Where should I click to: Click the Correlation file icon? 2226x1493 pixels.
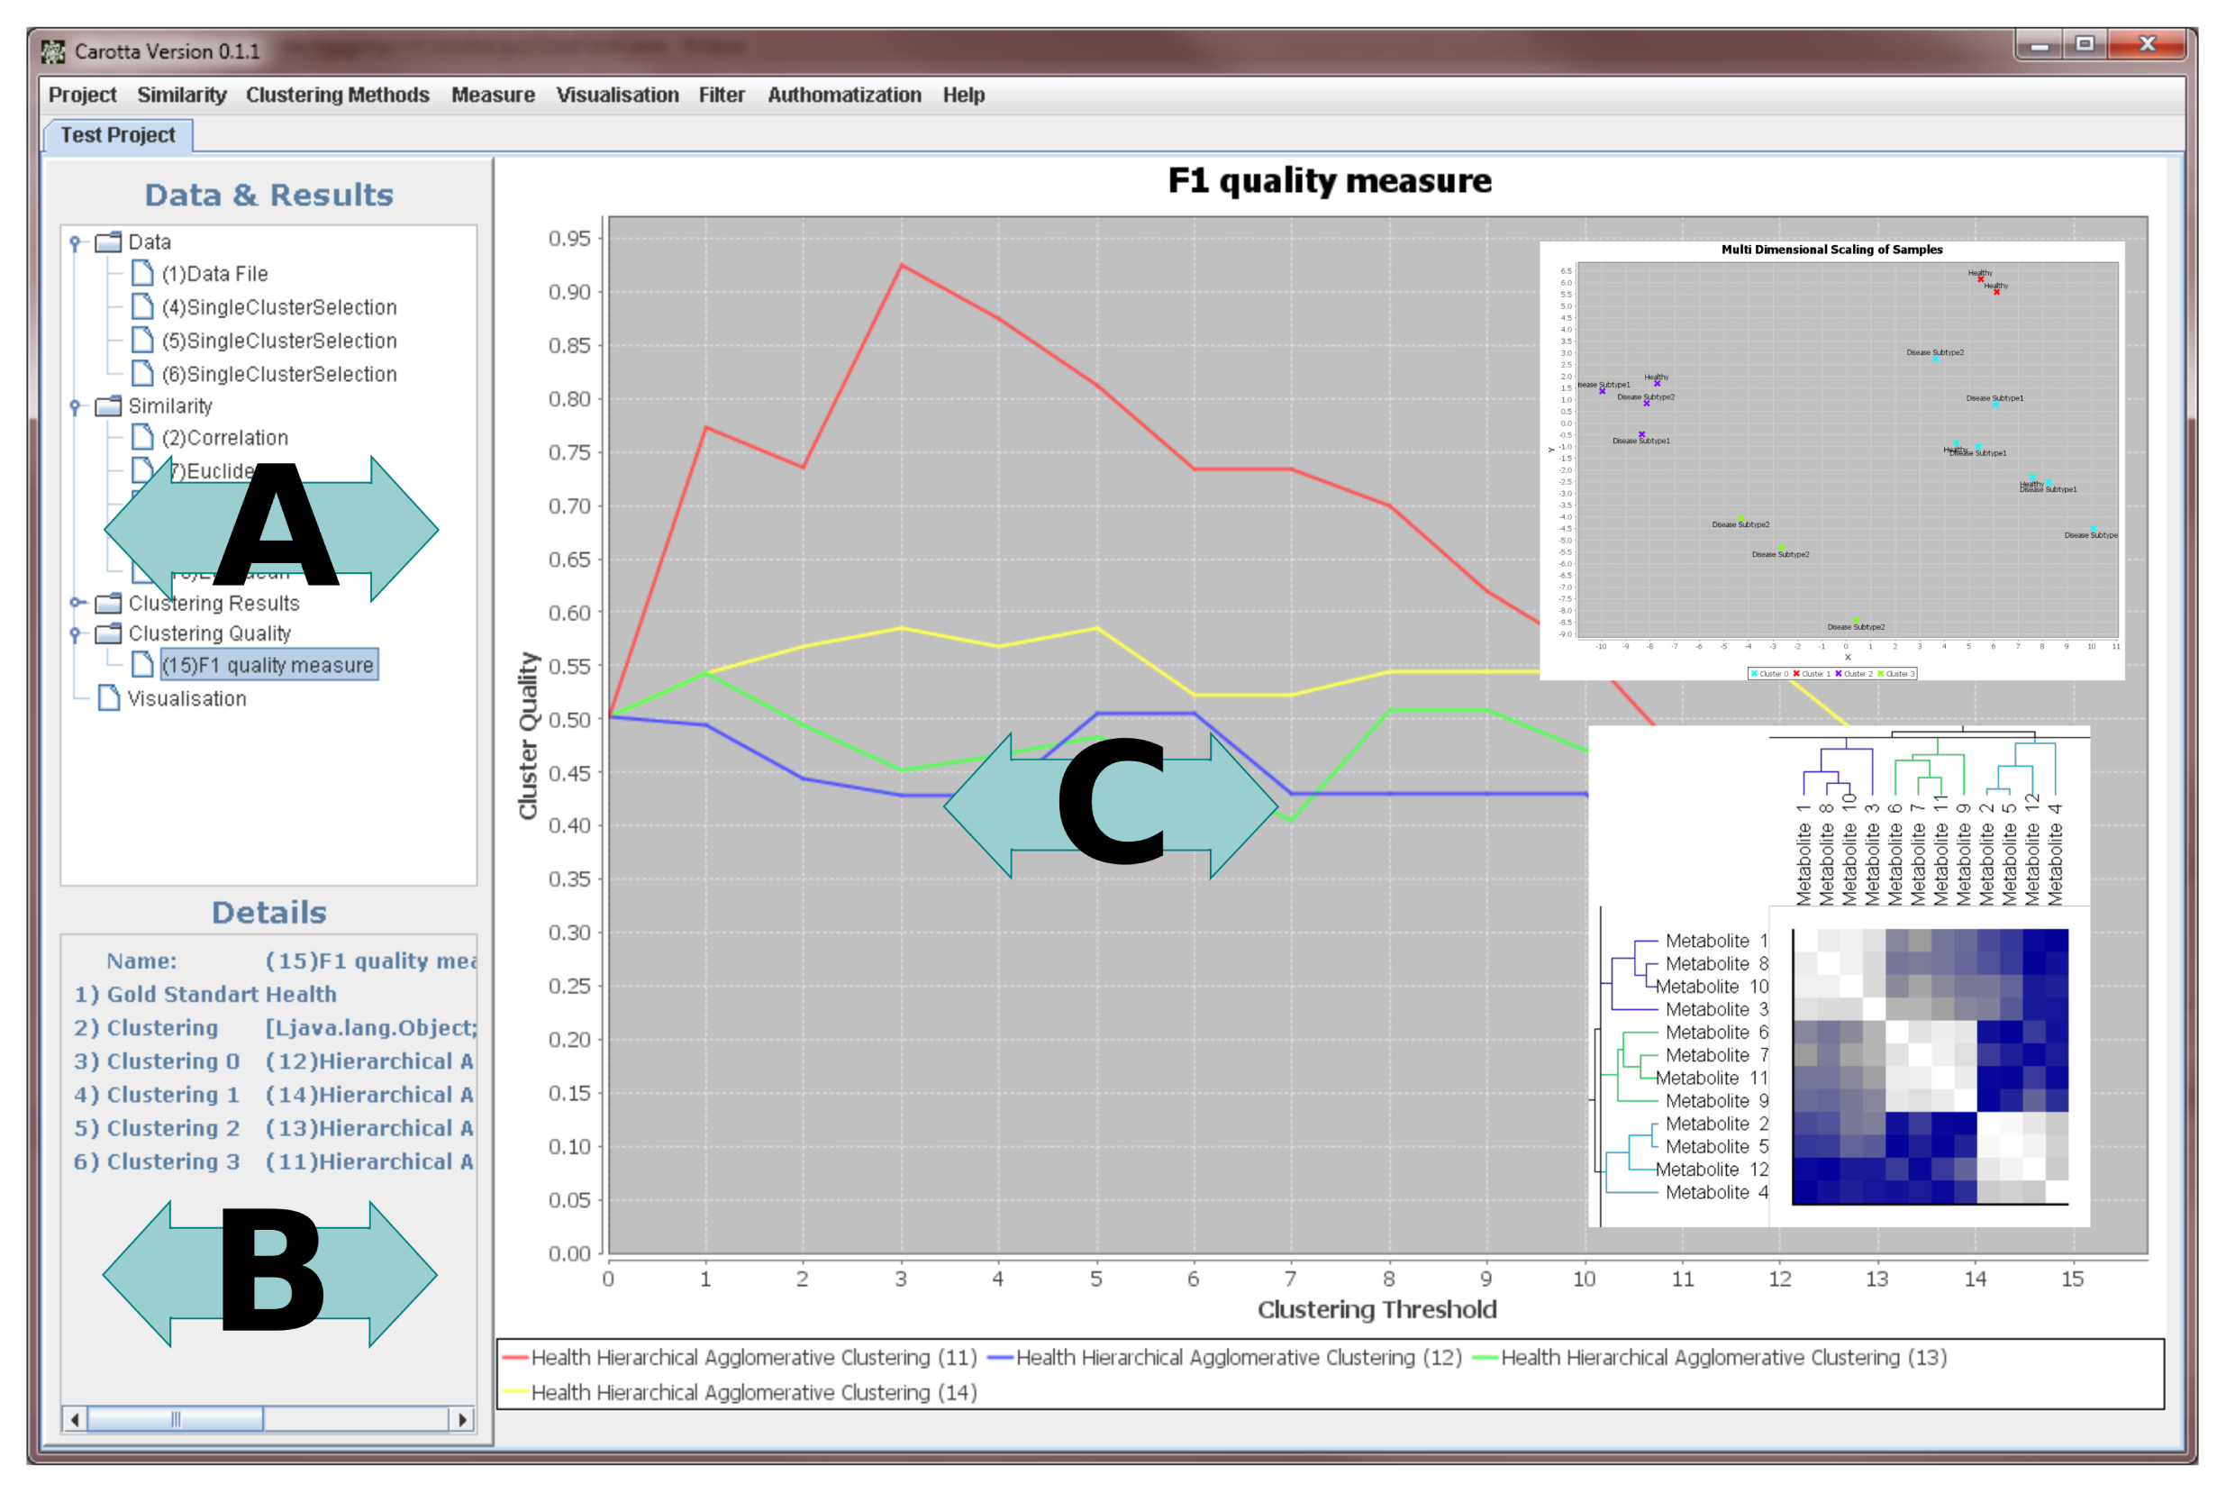141,438
